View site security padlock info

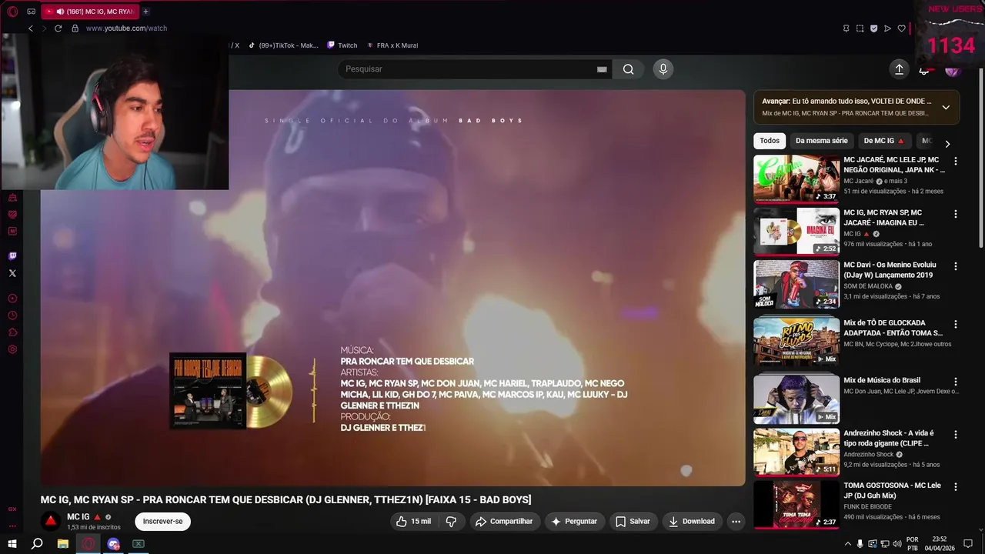pyautogui.click(x=75, y=28)
